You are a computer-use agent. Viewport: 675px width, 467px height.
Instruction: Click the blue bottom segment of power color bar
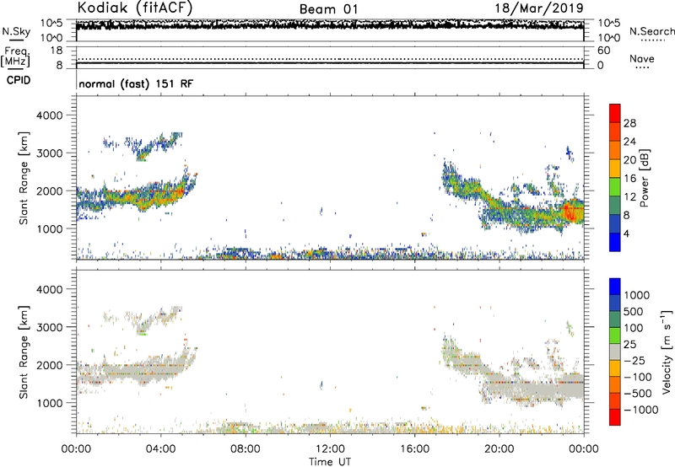tap(615, 242)
